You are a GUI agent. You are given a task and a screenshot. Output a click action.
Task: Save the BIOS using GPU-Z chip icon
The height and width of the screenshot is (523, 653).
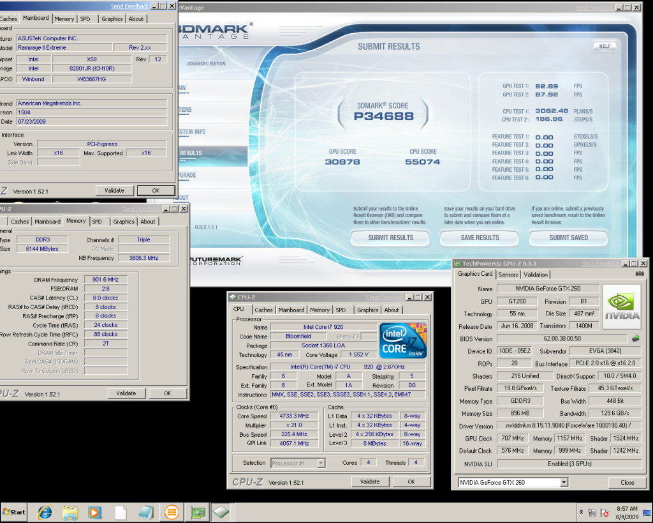636,338
